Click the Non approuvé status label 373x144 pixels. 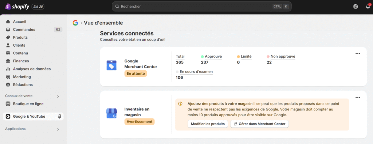[283, 57]
